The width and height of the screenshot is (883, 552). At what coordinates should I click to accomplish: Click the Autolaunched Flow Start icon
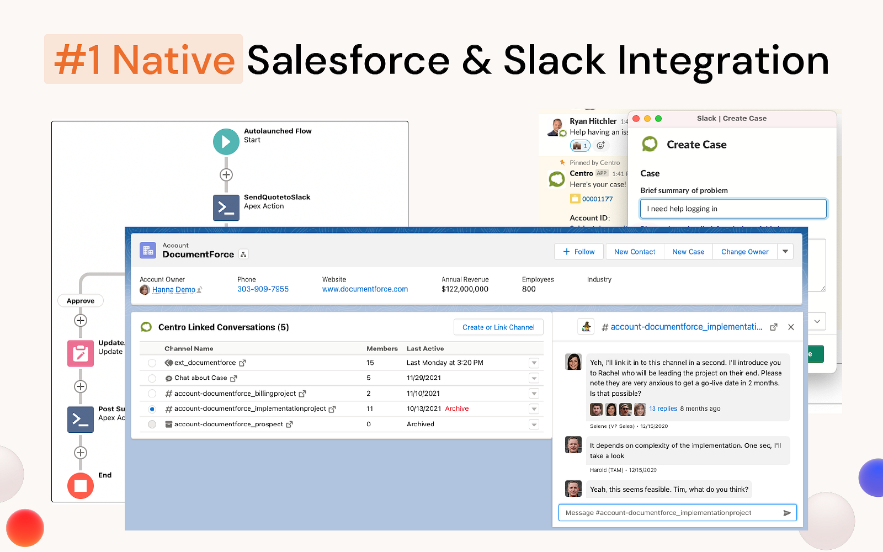(226, 142)
